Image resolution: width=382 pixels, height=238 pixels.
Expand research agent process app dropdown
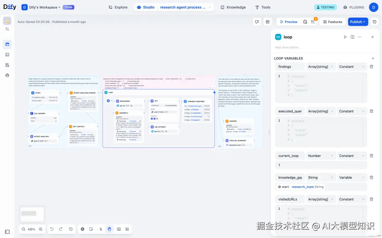coord(209,7)
